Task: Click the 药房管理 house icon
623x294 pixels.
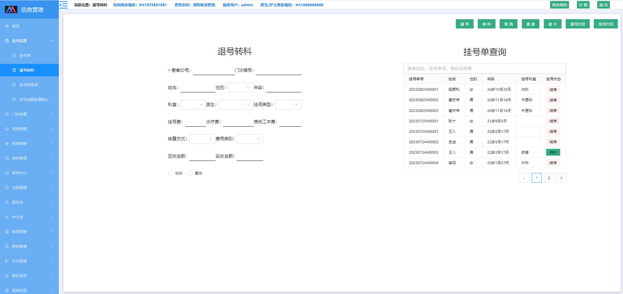Action: coord(7,129)
